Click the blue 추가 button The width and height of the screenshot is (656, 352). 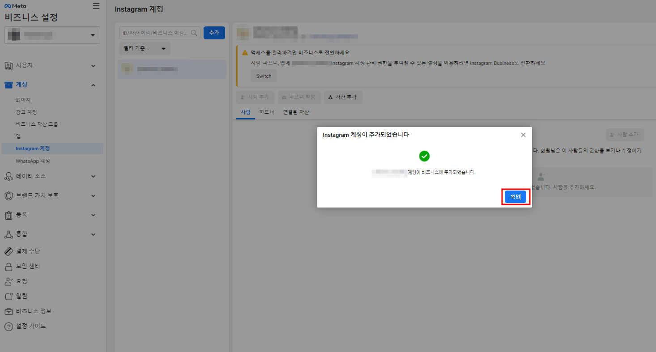(x=214, y=33)
